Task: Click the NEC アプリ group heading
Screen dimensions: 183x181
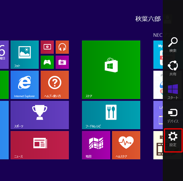Action: pyautogui.click(x=164, y=35)
